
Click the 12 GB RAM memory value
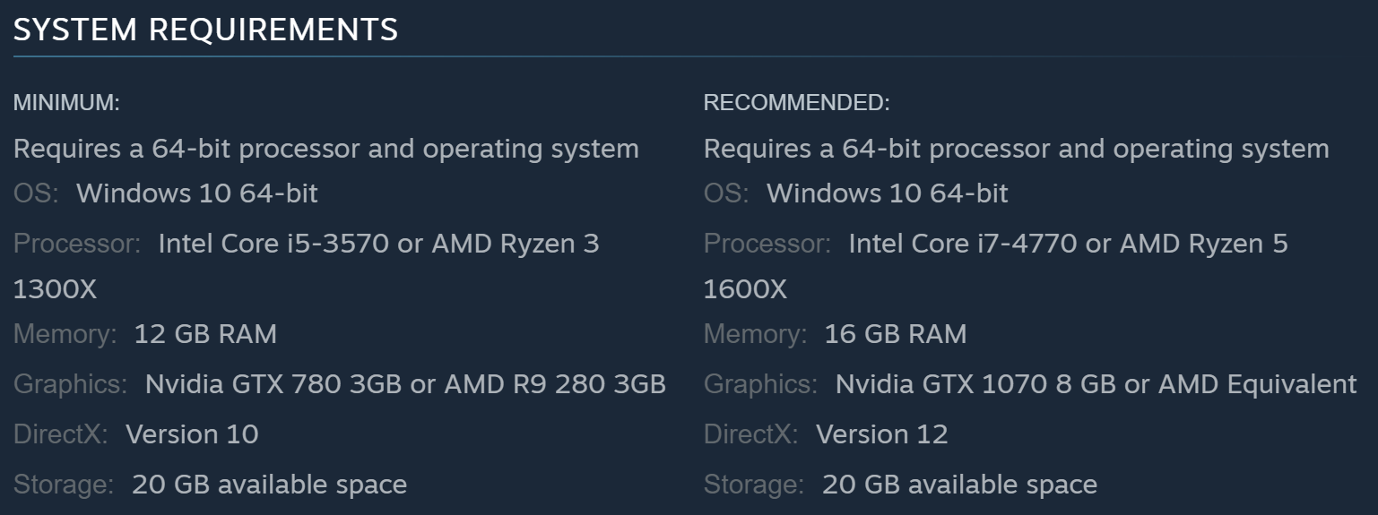[x=205, y=334]
